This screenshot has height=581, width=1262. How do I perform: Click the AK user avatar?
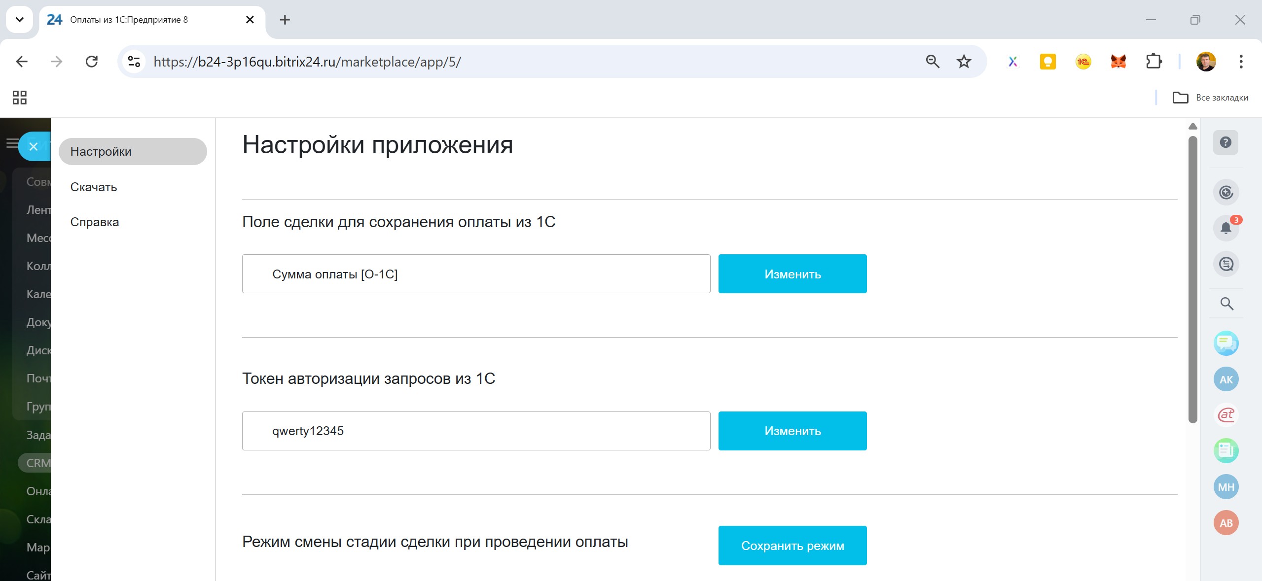pyautogui.click(x=1226, y=379)
